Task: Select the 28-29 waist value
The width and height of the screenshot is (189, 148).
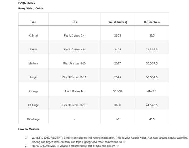Action: click(x=117, y=77)
